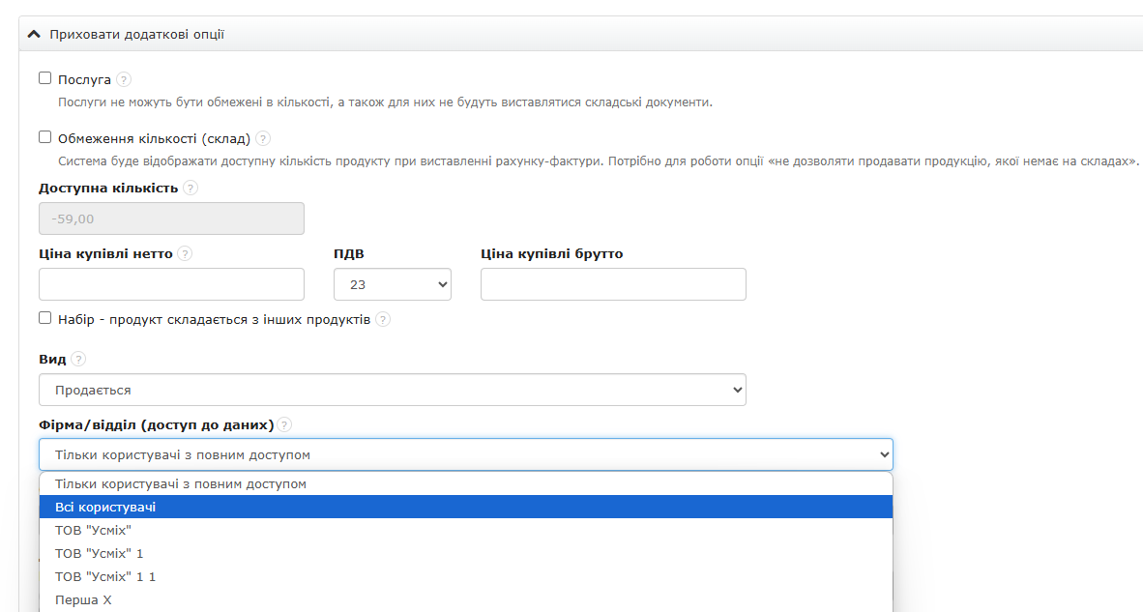Select Всі користувачі option from list
1143x612 pixels.
point(465,507)
